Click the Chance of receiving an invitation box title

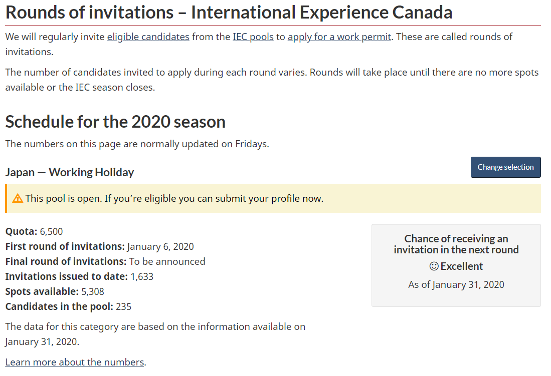click(456, 244)
